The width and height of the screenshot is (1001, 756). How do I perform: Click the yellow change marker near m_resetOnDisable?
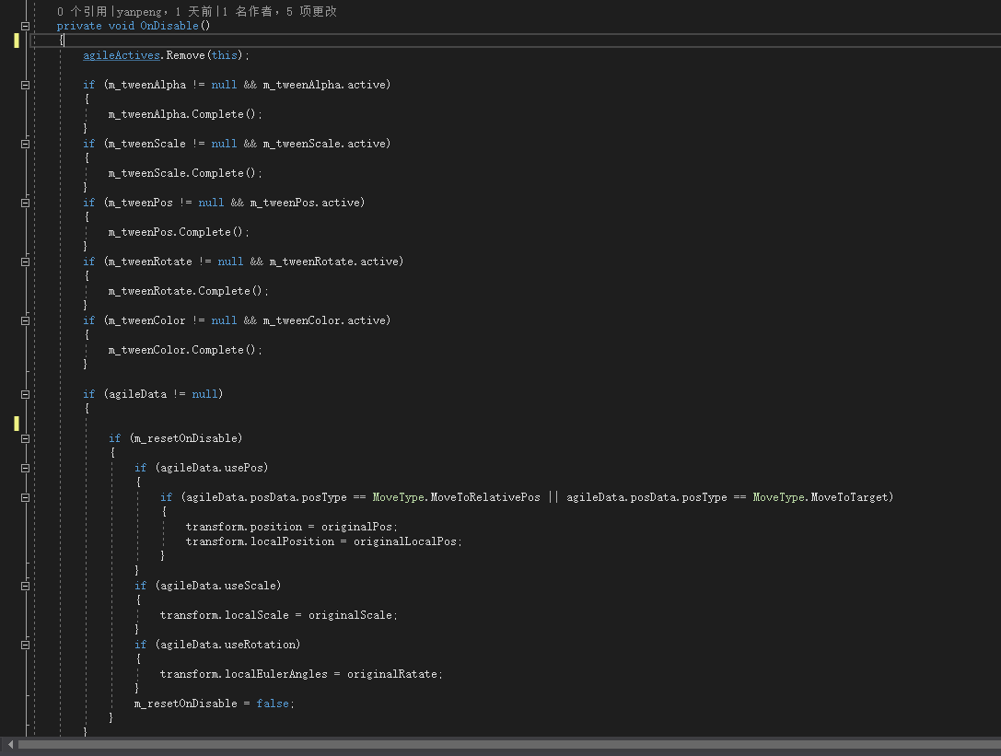coord(16,424)
